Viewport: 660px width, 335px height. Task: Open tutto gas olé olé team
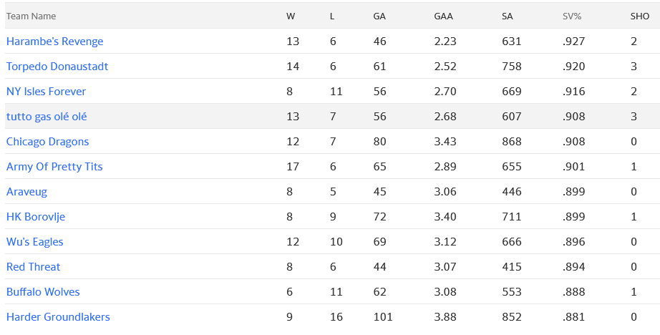(x=47, y=117)
